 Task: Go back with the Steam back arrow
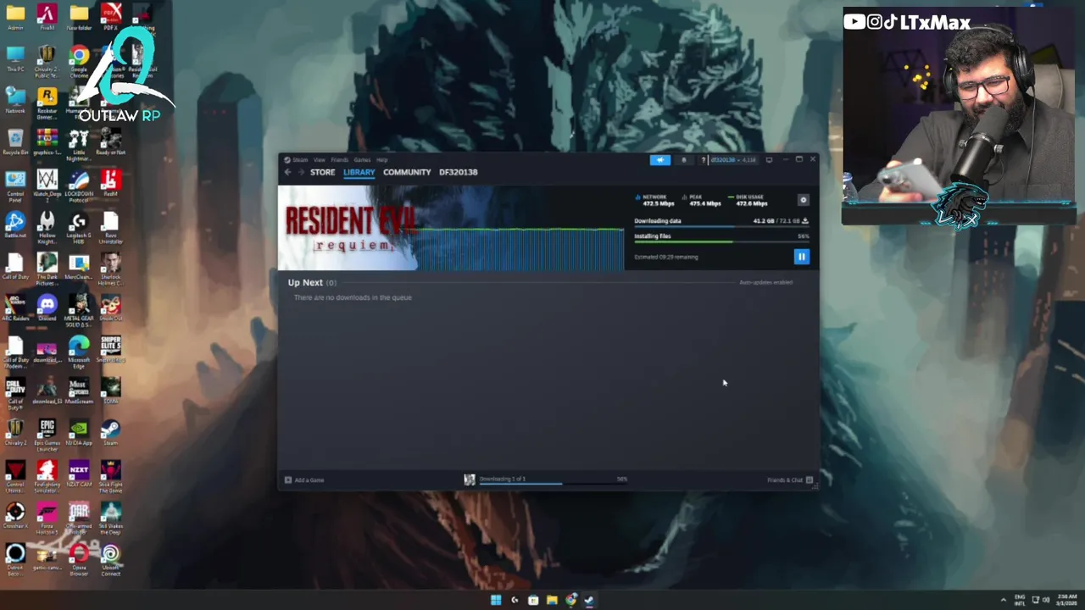coord(287,172)
